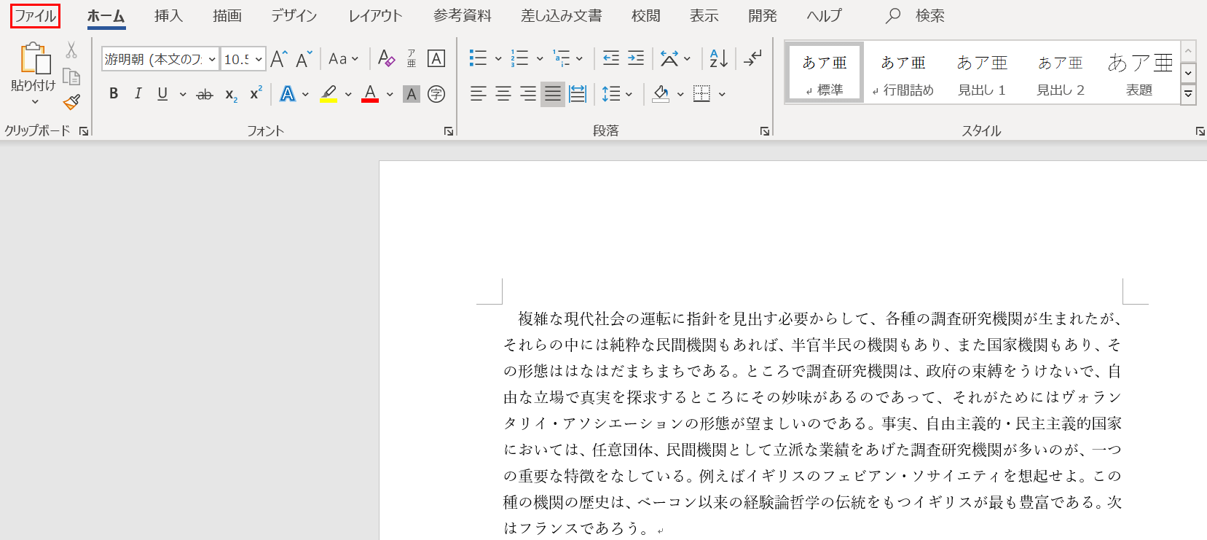Toggle Italic formatting
This screenshot has height=540, width=1207.
138,94
